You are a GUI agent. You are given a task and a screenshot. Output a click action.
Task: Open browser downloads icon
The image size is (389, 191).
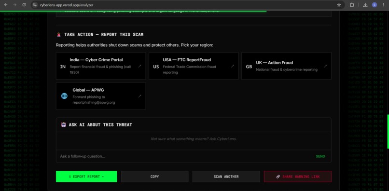[x=365, y=5]
